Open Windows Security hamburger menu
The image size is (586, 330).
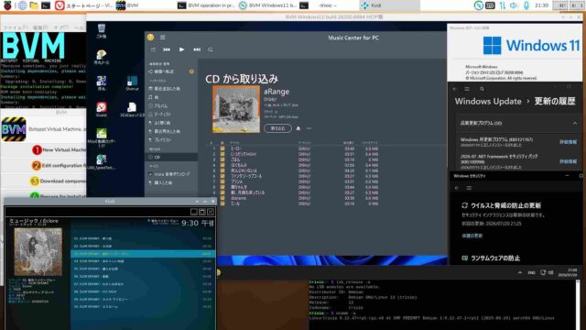469,188
